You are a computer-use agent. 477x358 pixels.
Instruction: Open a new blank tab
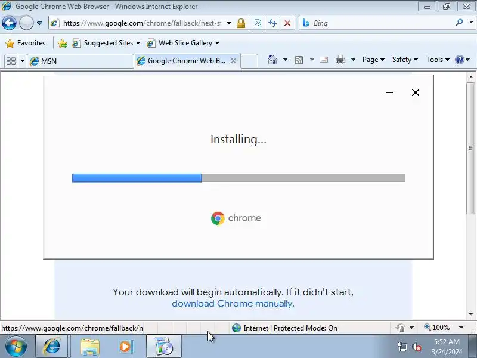pos(249,61)
